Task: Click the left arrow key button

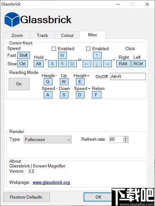Action: click(x=87, y=64)
